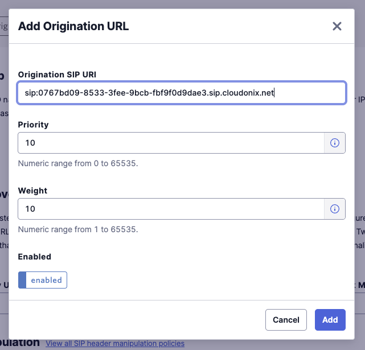Open View all SIP header manipulation policies
This screenshot has width=365, height=350.
(x=115, y=343)
